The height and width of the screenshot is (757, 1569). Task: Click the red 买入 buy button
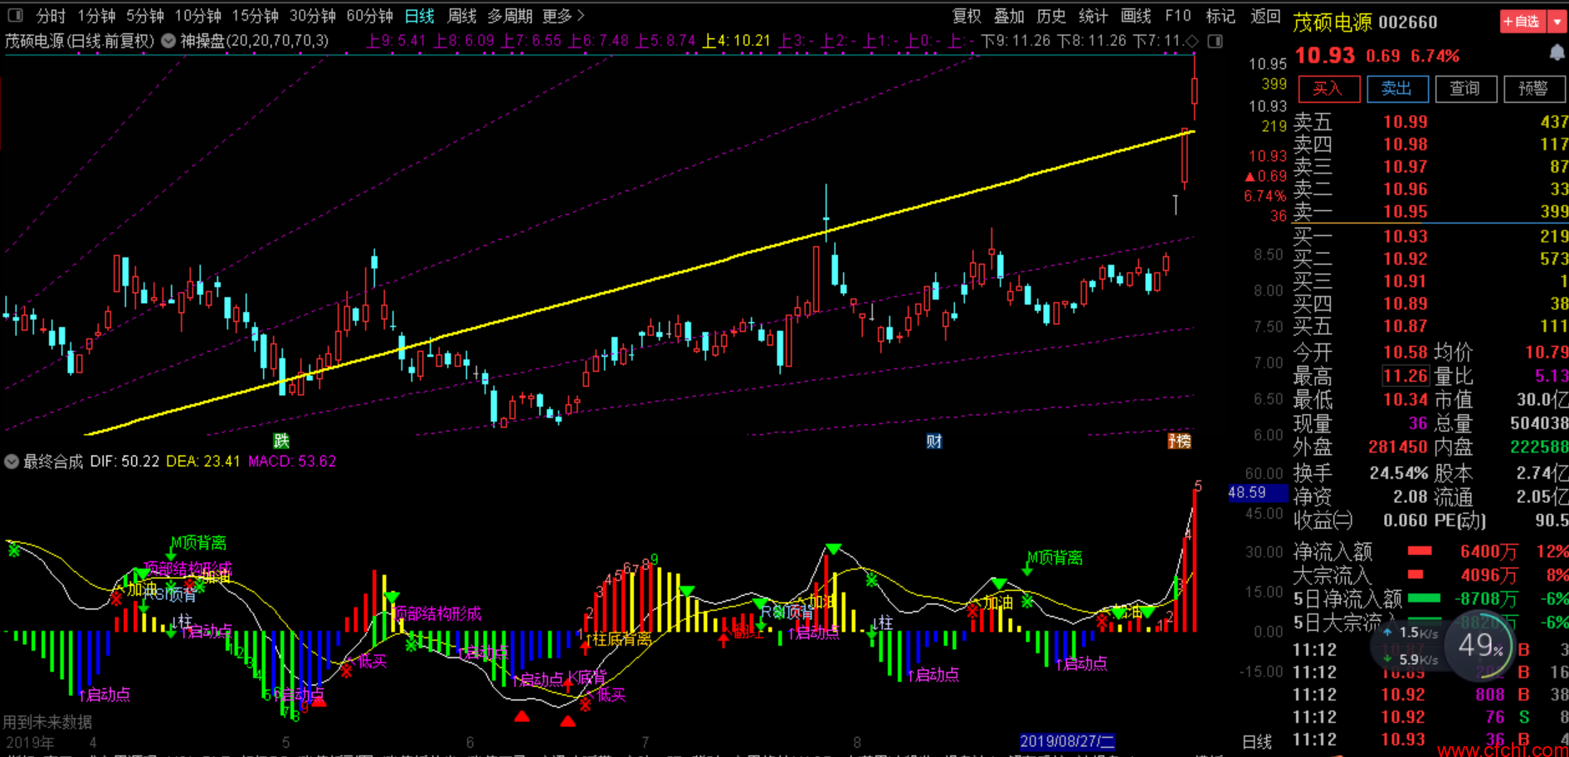pos(1328,89)
